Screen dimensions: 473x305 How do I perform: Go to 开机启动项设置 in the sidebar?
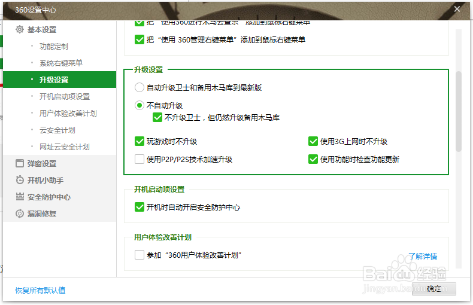pos(65,96)
